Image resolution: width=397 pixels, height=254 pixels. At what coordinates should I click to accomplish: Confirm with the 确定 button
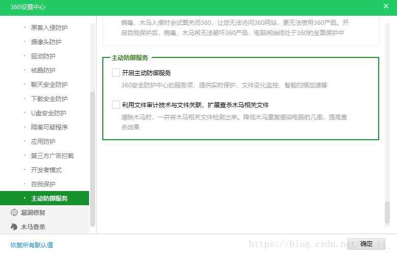tap(366, 244)
